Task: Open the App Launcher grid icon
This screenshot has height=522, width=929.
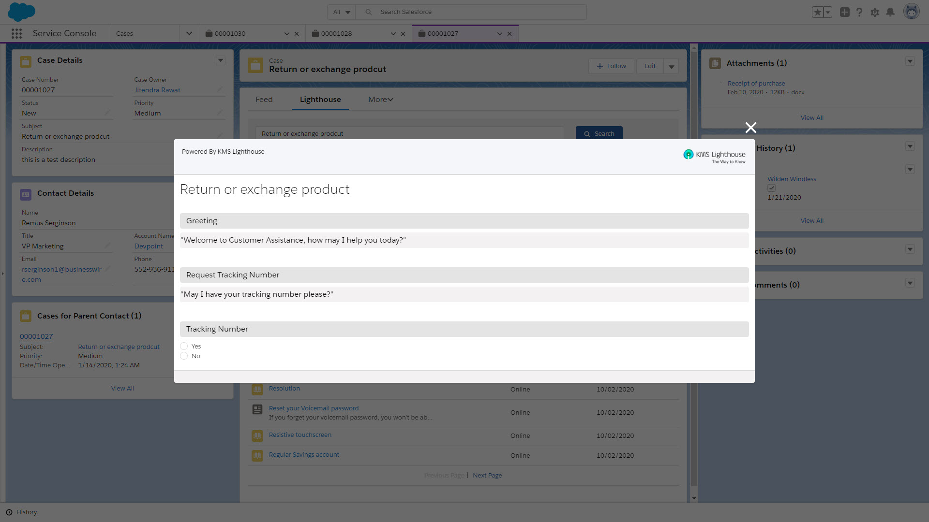Action: (x=16, y=33)
